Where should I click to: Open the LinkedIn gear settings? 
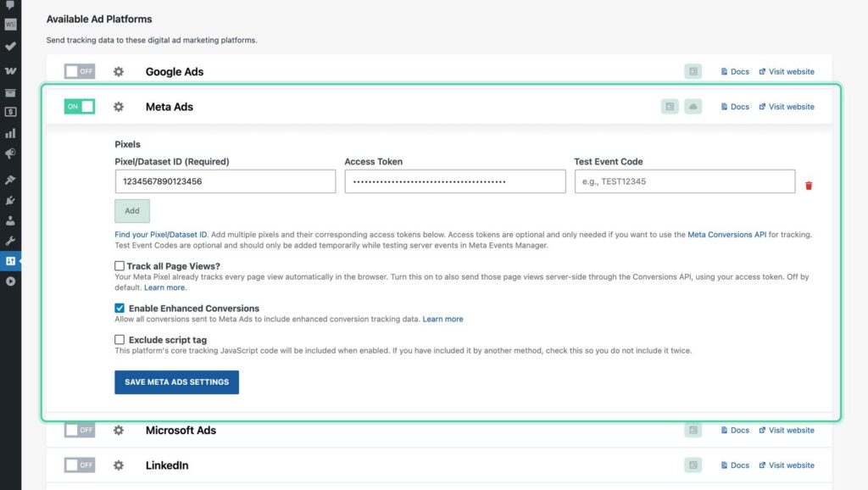pyautogui.click(x=119, y=465)
